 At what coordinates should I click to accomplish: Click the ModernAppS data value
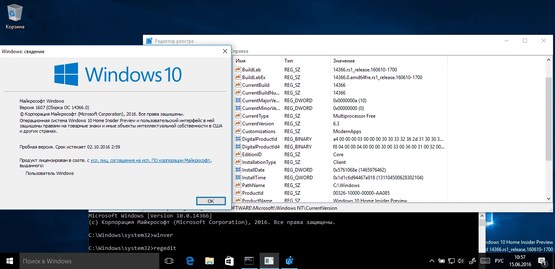tap(347, 131)
